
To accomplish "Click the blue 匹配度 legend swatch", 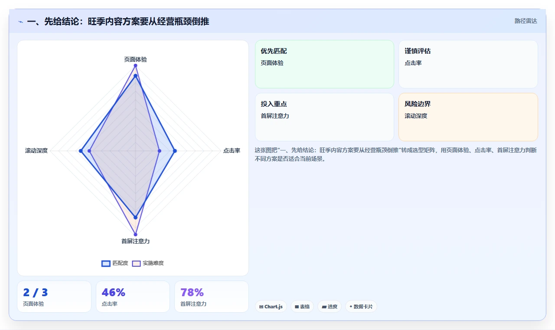I will pyautogui.click(x=106, y=263).
